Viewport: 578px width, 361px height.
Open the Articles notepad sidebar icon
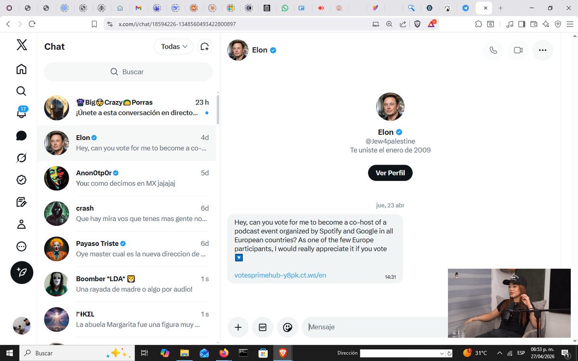coord(21,202)
